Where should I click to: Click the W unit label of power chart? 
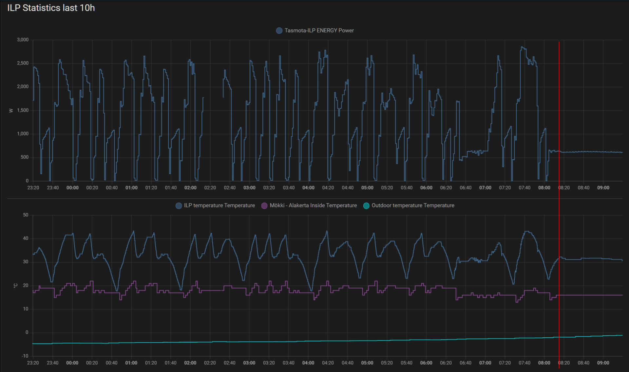11,111
